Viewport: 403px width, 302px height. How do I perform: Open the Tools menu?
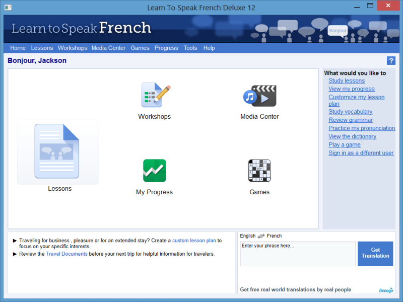click(190, 48)
